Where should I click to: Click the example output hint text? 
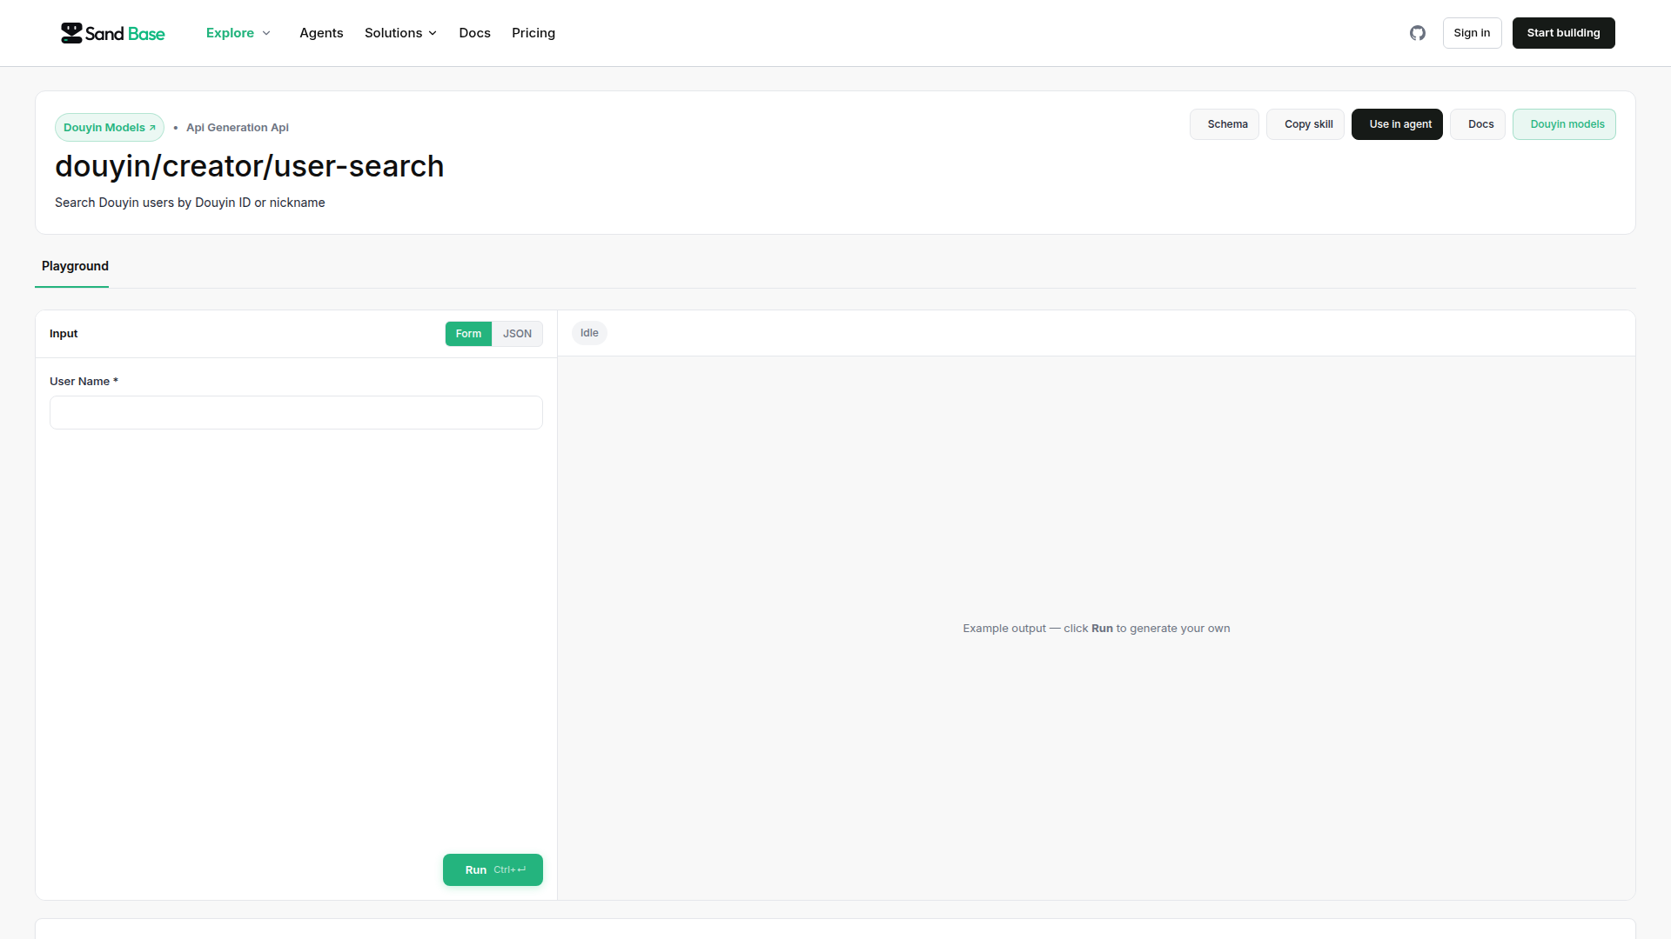[x=1097, y=629]
